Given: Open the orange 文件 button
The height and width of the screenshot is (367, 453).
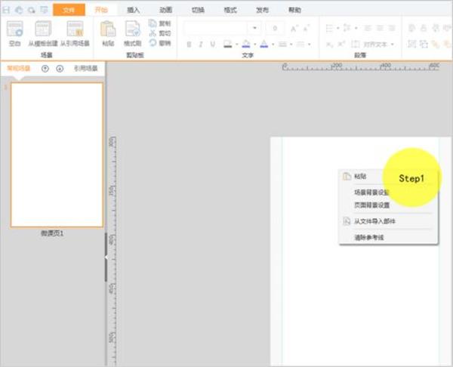Looking at the screenshot, I should pos(69,10).
